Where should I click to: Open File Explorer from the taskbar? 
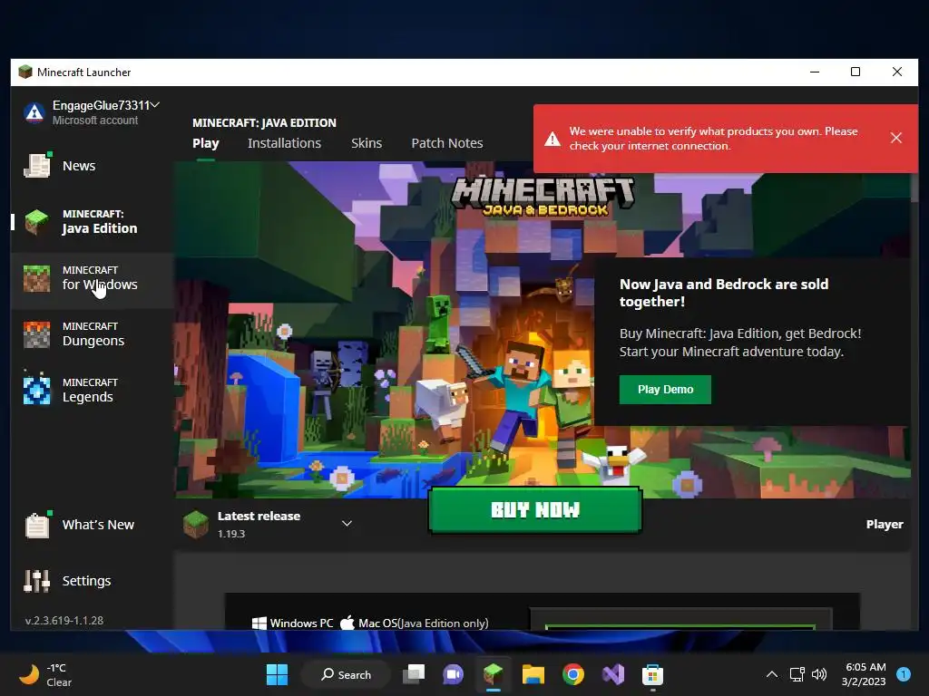tap(533, 674)
